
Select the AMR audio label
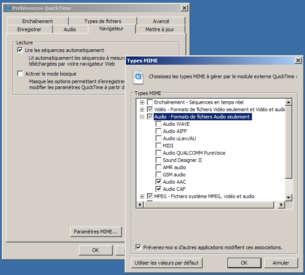[174, 167]
